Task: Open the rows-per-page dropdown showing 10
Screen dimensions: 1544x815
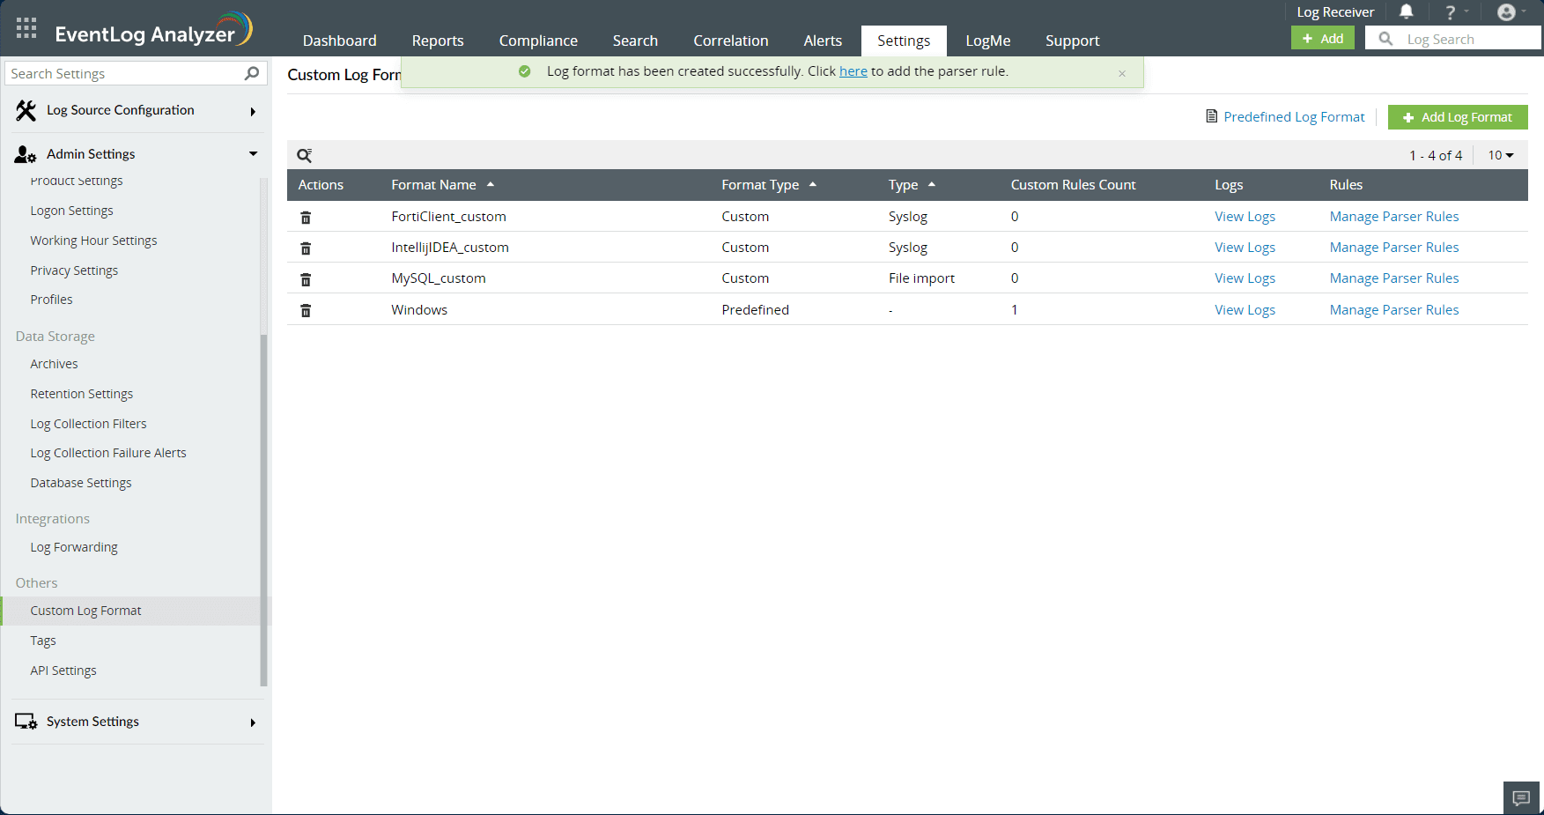Action: [x=1501, y=155]
